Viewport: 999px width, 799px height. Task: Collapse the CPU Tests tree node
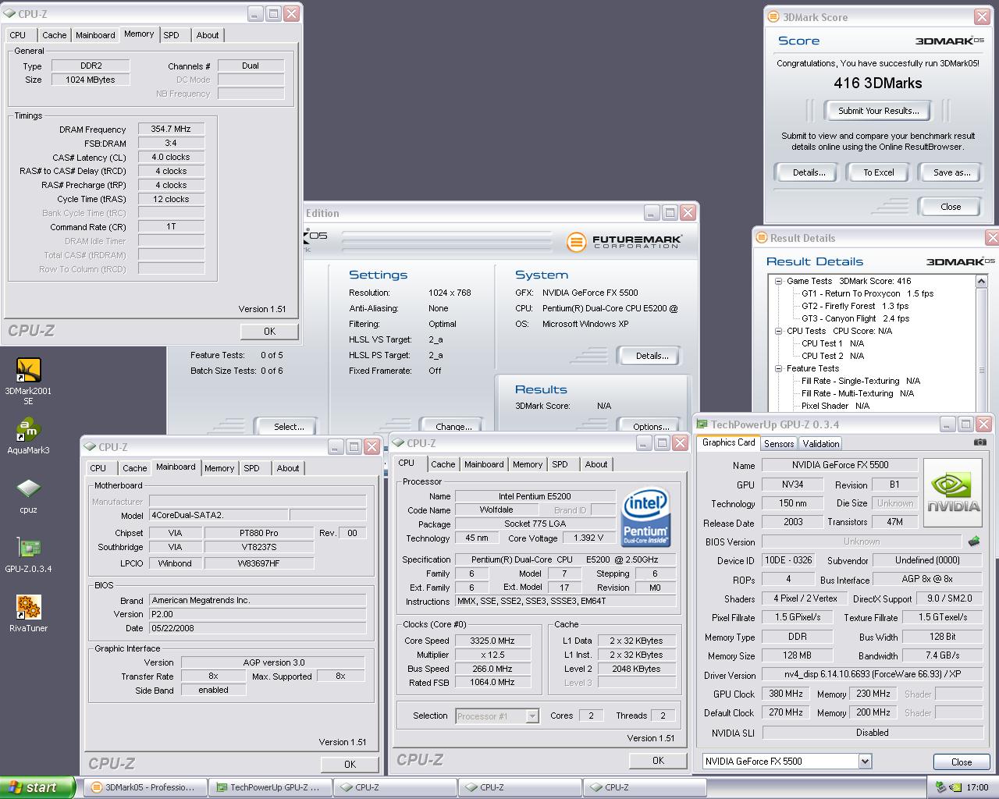pyautogui.click(x=778, y=331)
